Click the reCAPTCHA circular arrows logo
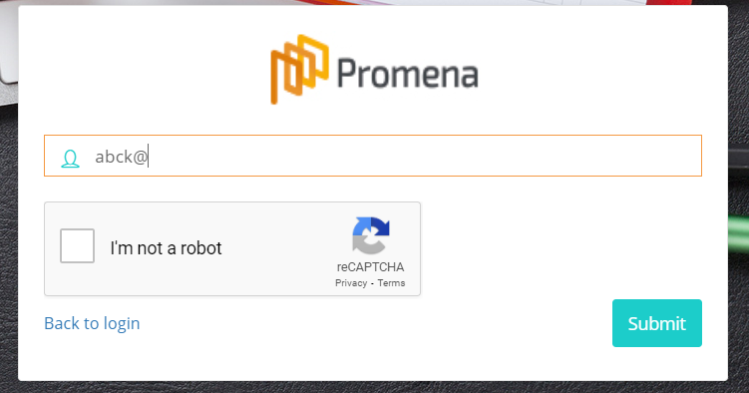This screenshot has height=393, width=749. point(371,235)
